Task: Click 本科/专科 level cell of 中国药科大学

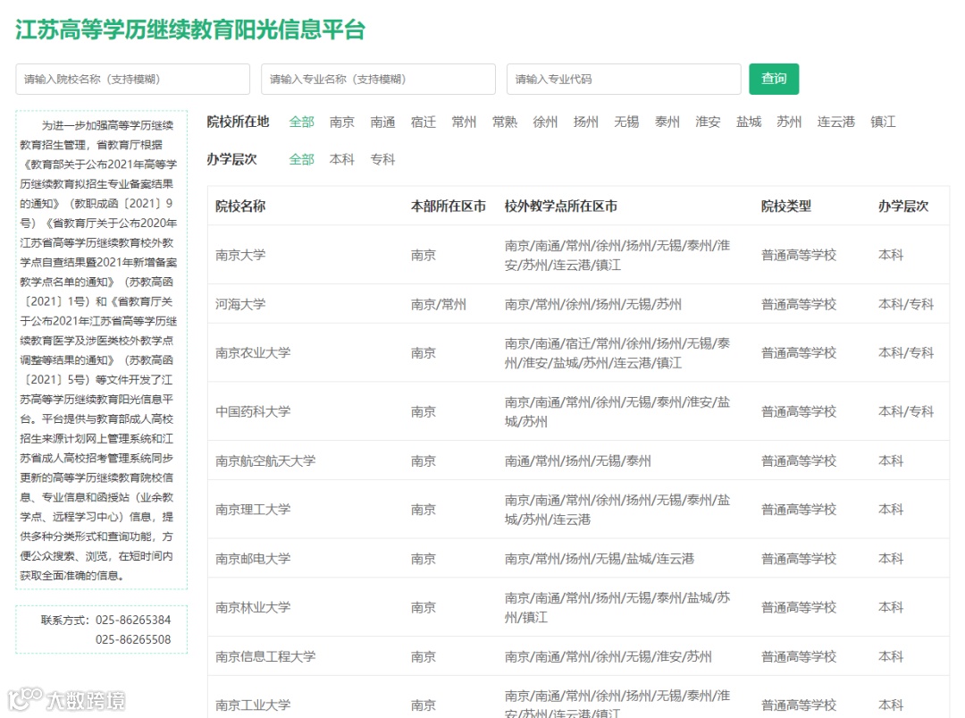Action: pyautogui.click(x=906, y=411)
